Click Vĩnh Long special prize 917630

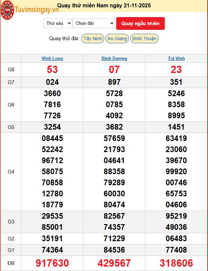52,263
